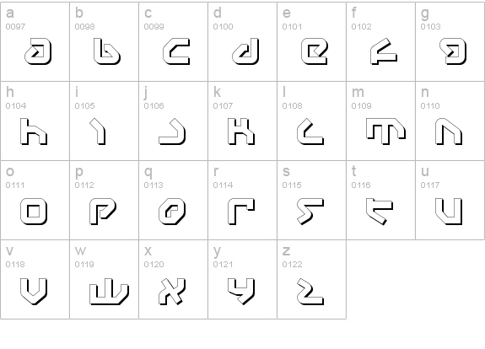Select the glyph cell for letter a
Image resolution: width=485 pixels, height=349 pixels.
[35, 42]
